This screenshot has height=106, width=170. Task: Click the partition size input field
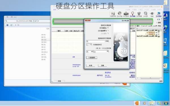pyautogui.click(x=102, y=51)
